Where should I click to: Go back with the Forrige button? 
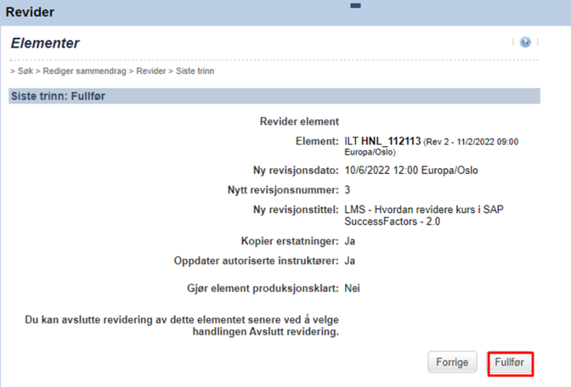[x=452, y=362]
